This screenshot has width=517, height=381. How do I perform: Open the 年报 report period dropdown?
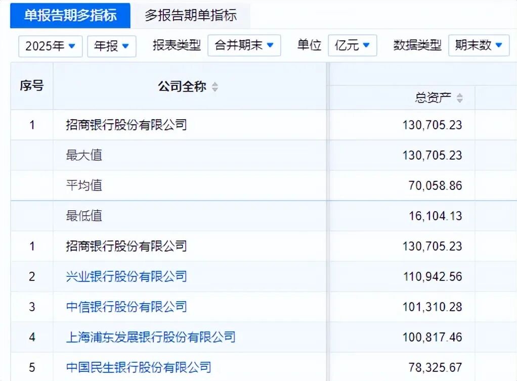(111, 46)
